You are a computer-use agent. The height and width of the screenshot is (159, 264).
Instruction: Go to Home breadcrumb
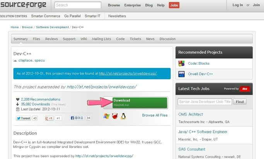click(15, 27)
